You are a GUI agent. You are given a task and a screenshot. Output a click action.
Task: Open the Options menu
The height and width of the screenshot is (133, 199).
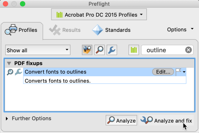point(180,30)
